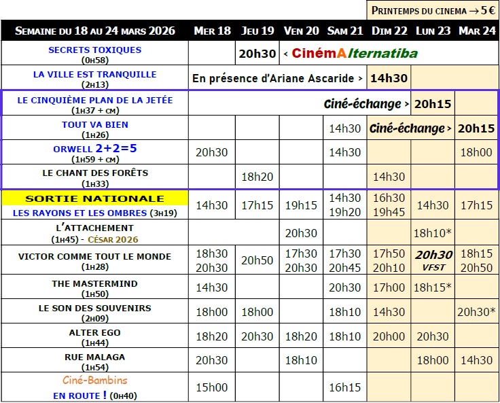Open the Secrets Toxiques film title

[x=94, y=50]
